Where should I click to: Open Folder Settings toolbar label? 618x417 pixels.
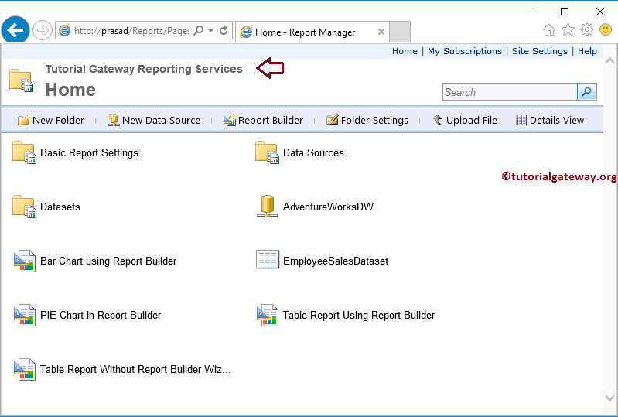click(x=374, y=120)
